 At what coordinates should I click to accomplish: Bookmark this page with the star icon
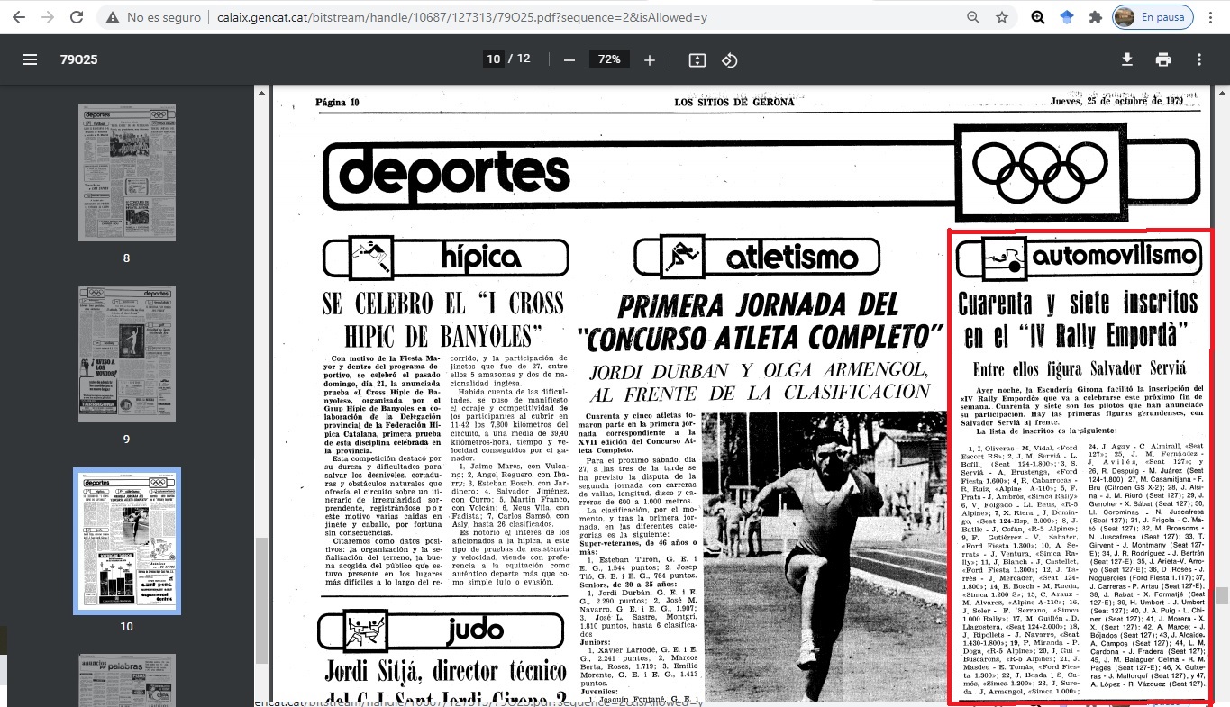point(1002,17)
